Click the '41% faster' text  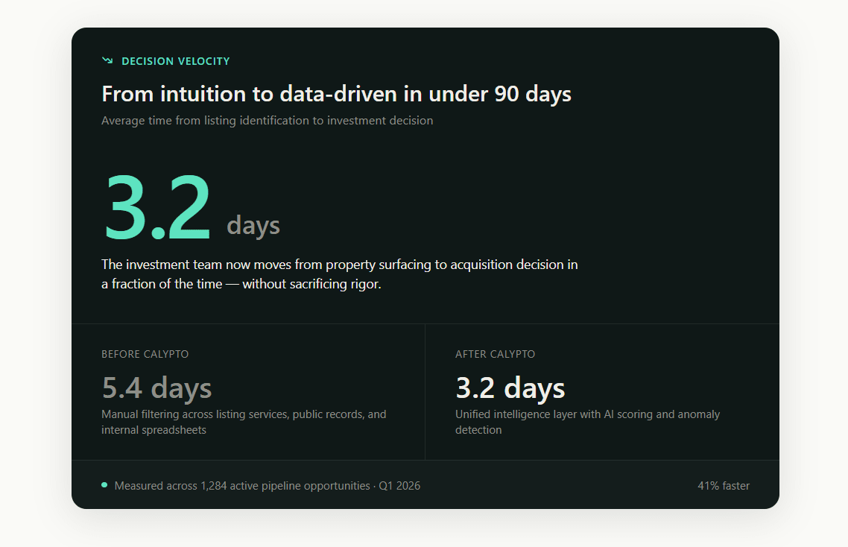click(723, 486)
